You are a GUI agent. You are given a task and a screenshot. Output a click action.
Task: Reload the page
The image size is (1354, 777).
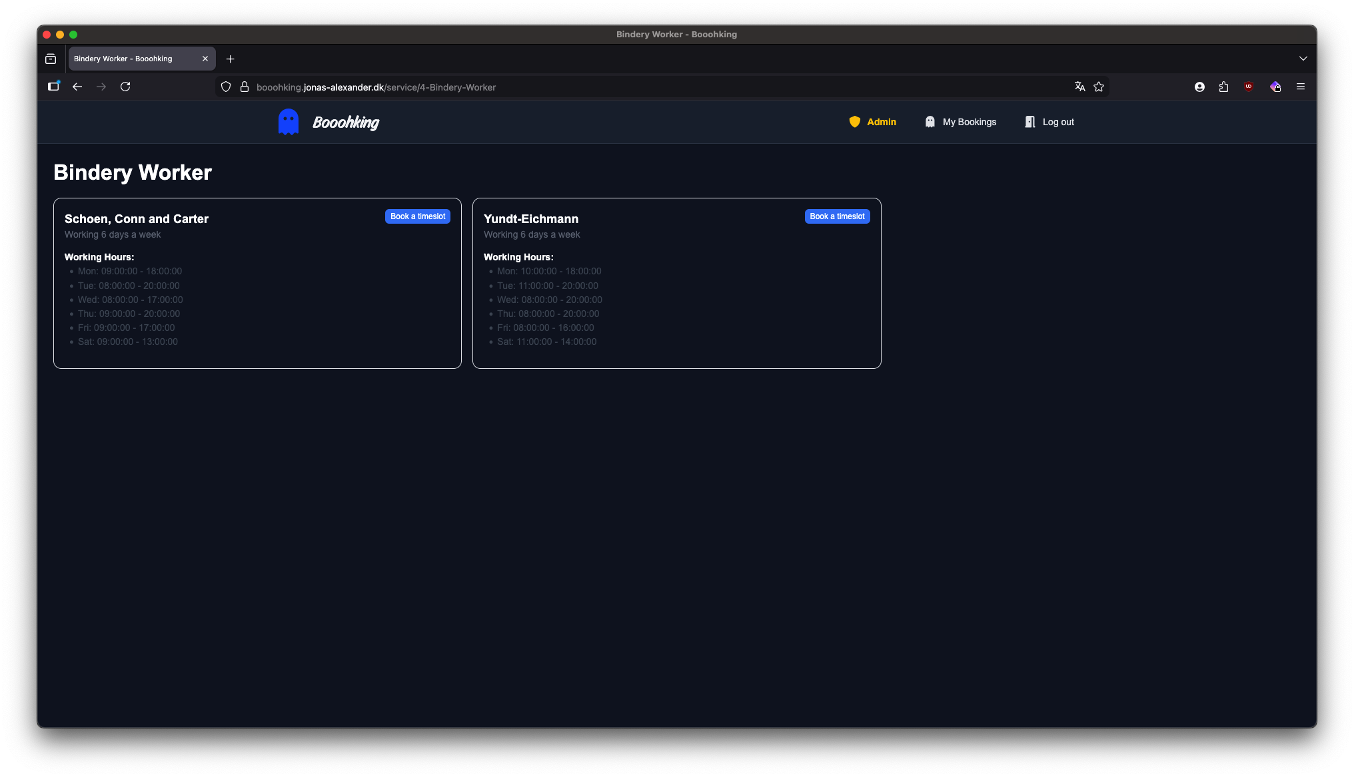click(x=125, y=87)
